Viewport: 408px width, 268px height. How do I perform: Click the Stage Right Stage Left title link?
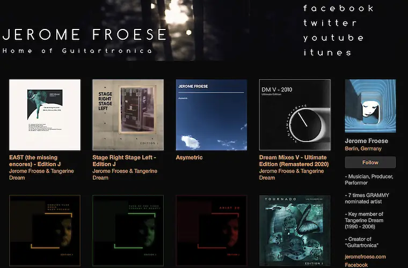coord(125,161)
